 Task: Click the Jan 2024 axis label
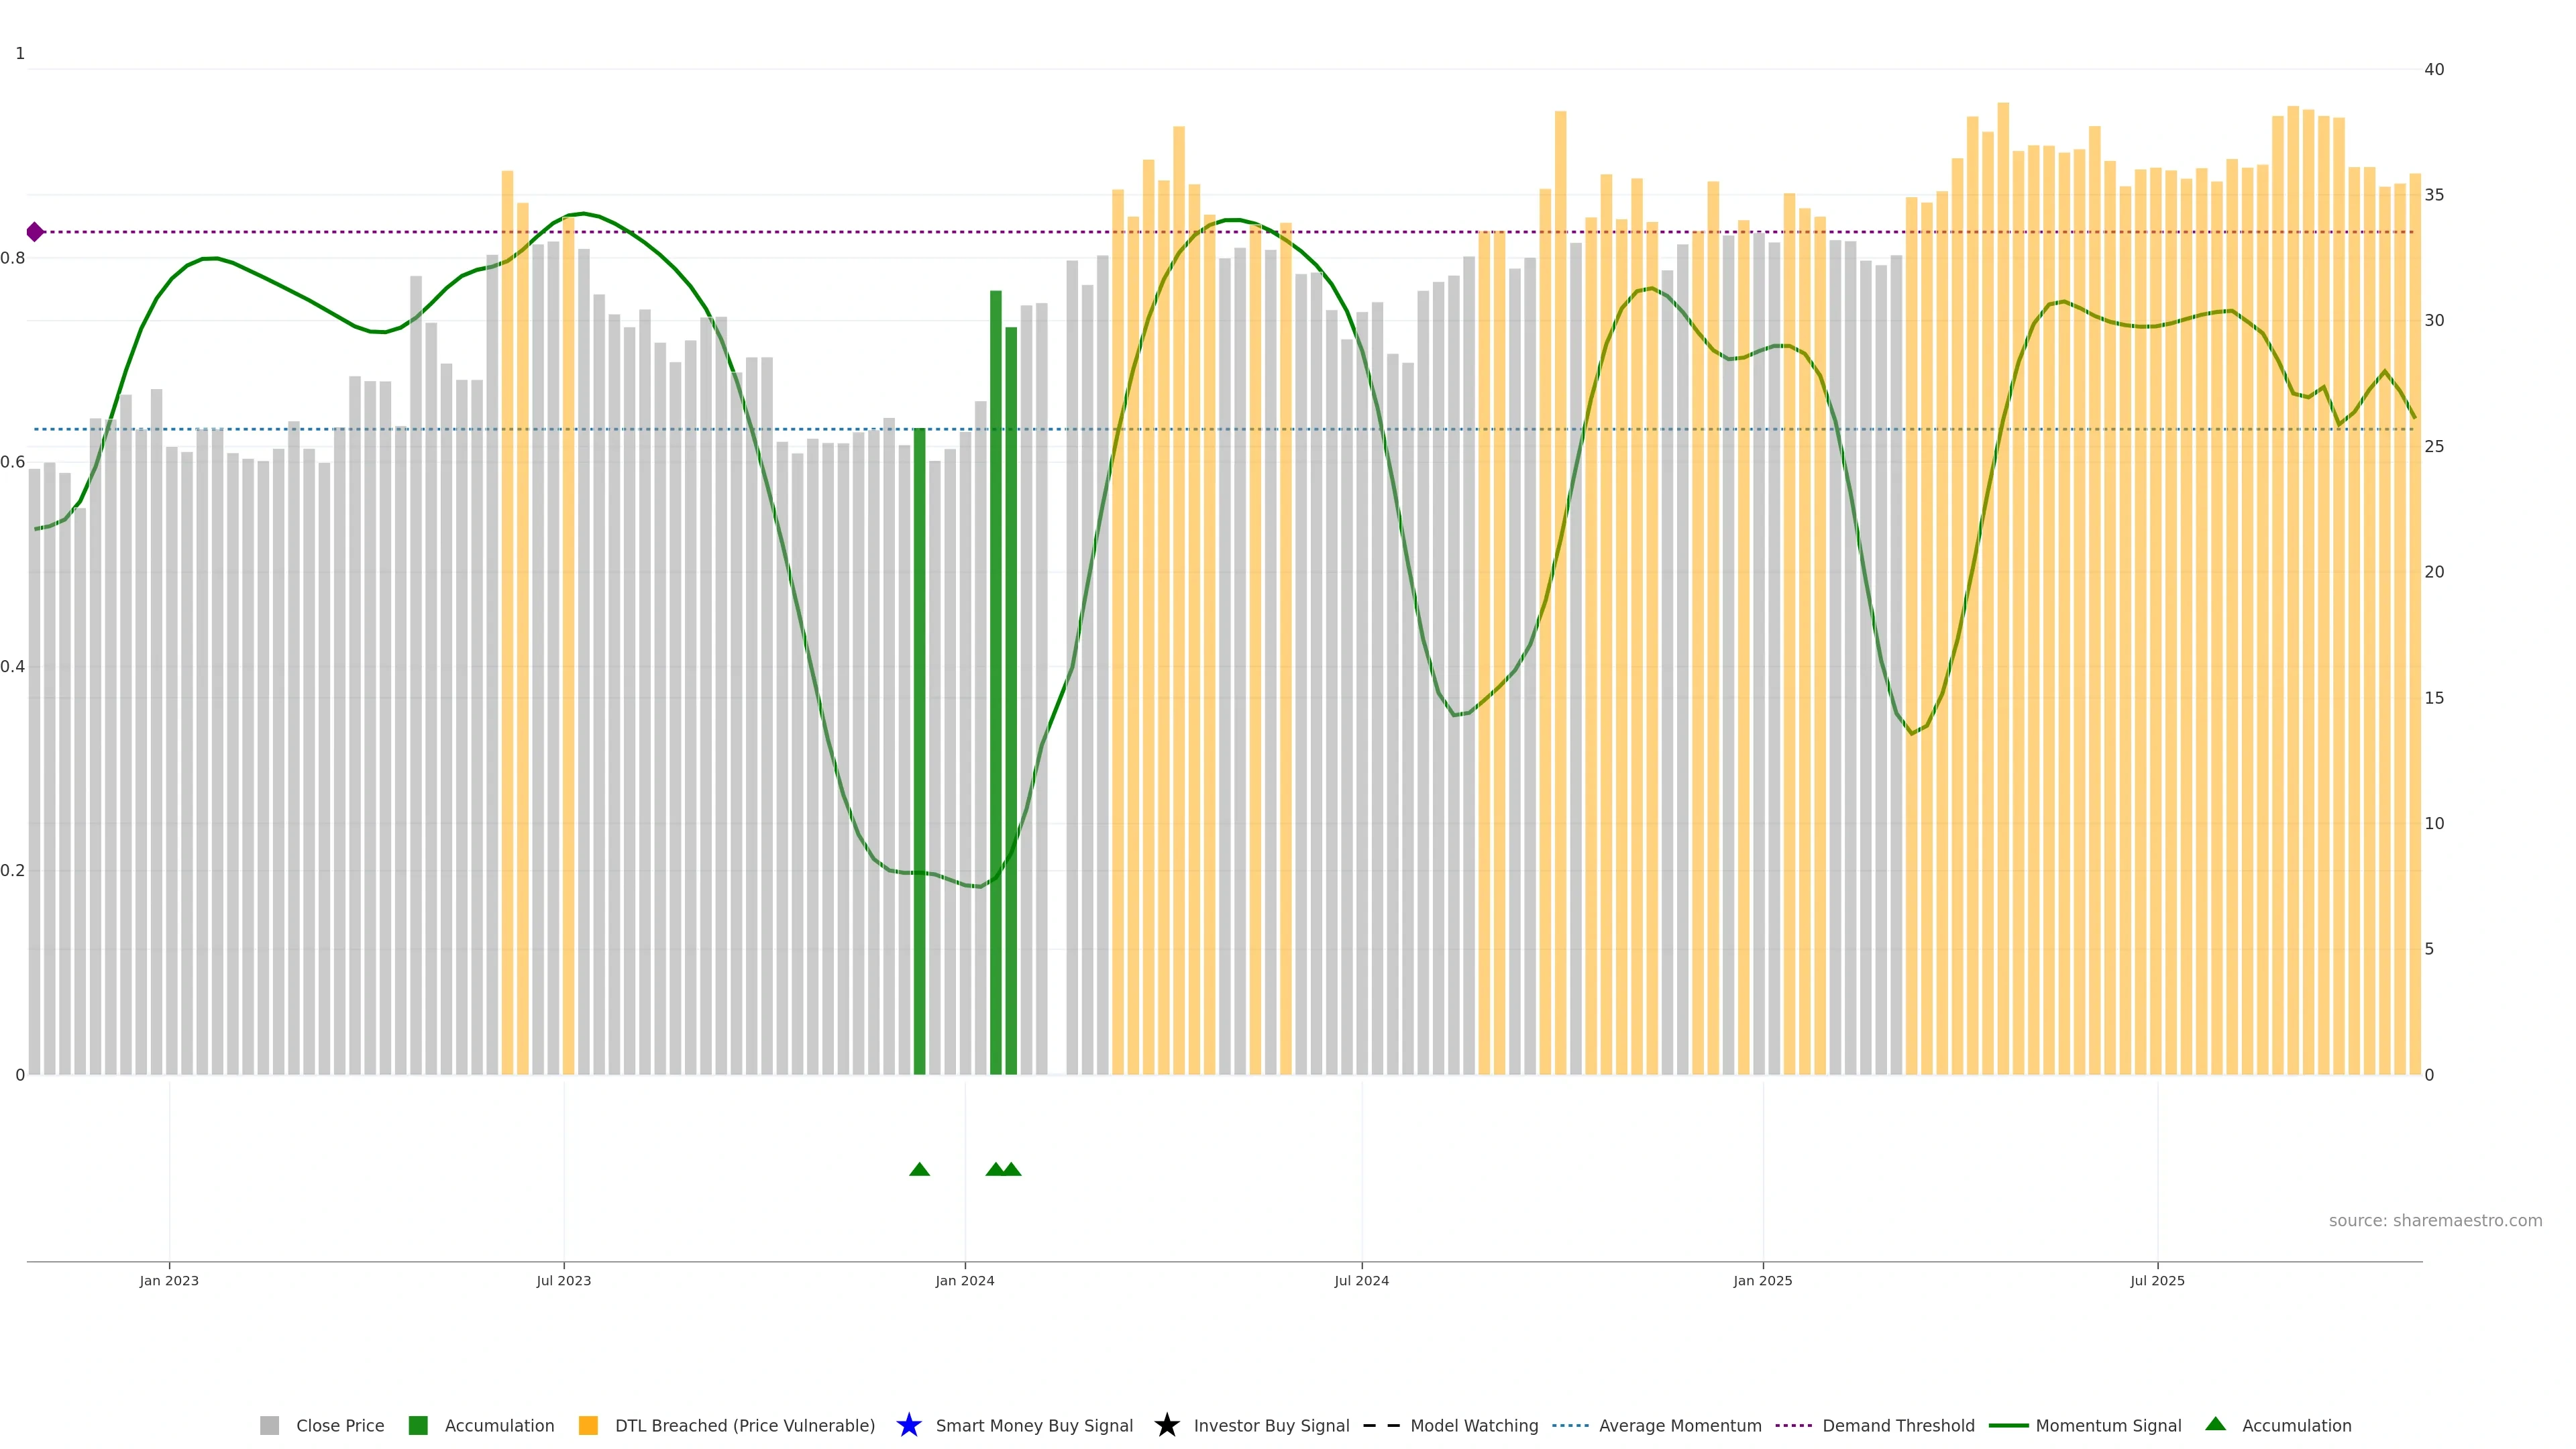pos(964,1281)
